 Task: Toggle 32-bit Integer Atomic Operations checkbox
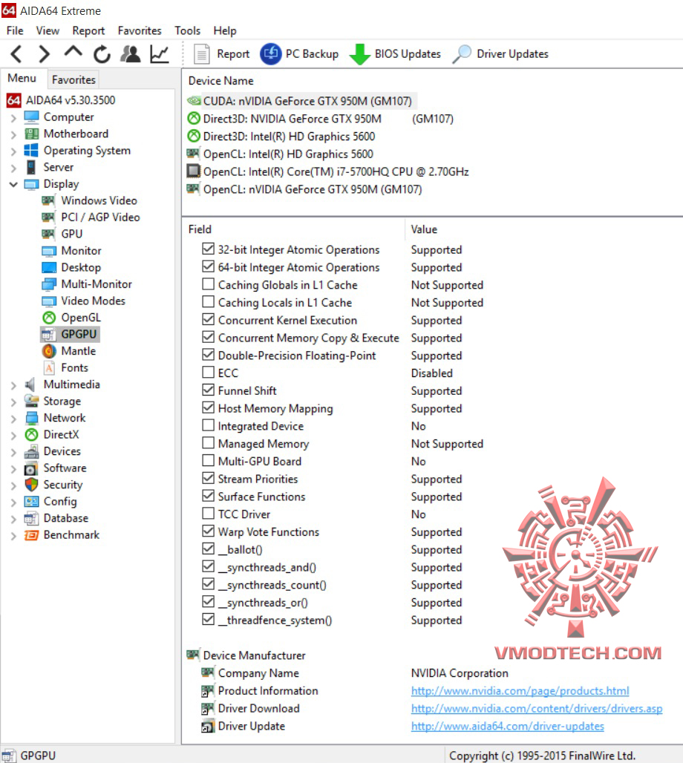pyautogui.click(x=209, y=249)
